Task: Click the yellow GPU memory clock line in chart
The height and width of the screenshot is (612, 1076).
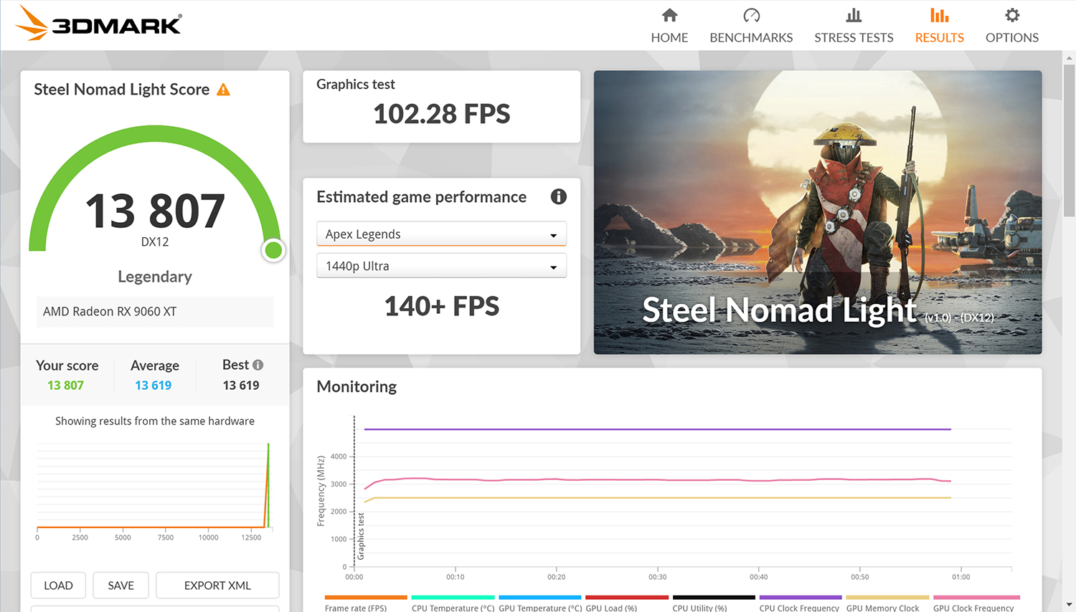Action: [658, 497]
